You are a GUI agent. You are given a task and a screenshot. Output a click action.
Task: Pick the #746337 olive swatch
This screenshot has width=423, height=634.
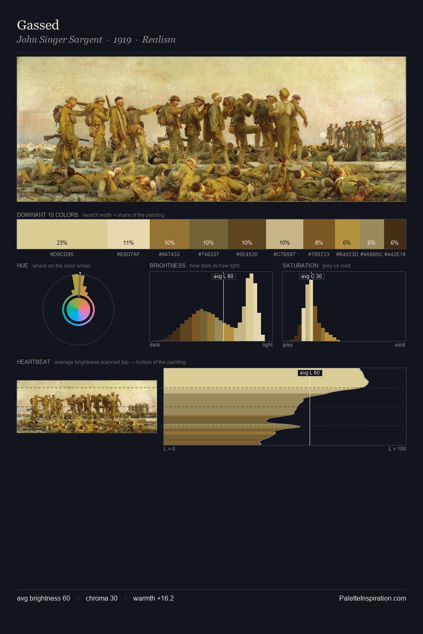(x=209, y=234)
